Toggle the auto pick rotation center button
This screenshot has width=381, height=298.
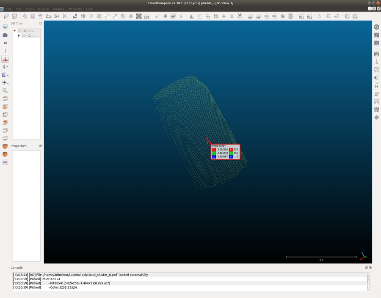pos(5,59)
